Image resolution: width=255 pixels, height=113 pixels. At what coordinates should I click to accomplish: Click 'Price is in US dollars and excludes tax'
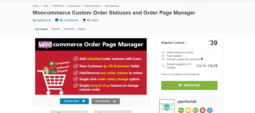click(180, 74)
